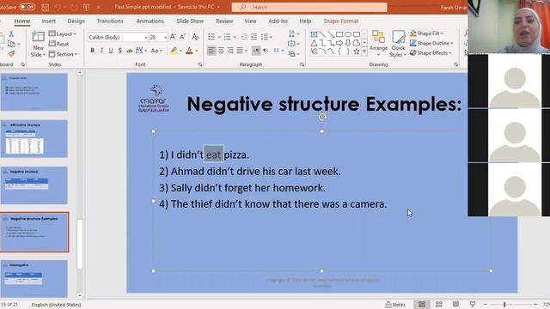
Task: Open the Transitions ribbon tab
Action: (x=110, y=21)
